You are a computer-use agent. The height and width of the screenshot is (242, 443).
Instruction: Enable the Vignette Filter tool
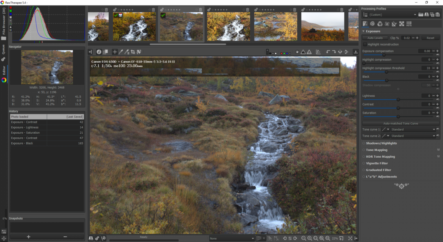[364, 163]
